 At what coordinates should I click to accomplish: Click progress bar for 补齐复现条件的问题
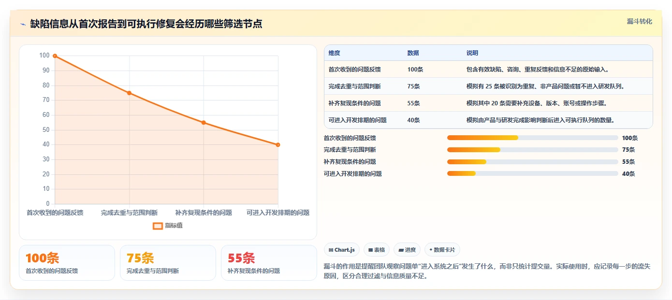click(533, 162)
